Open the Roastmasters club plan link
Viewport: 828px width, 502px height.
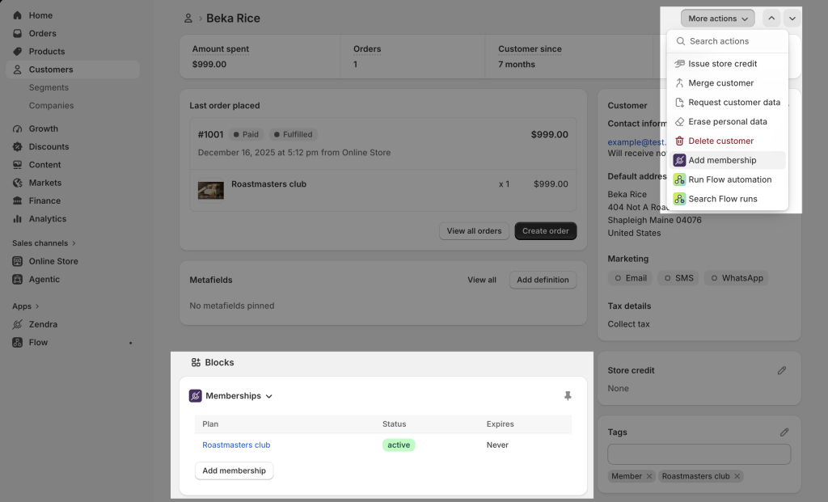pyautogui.click(x=236, y=445)
